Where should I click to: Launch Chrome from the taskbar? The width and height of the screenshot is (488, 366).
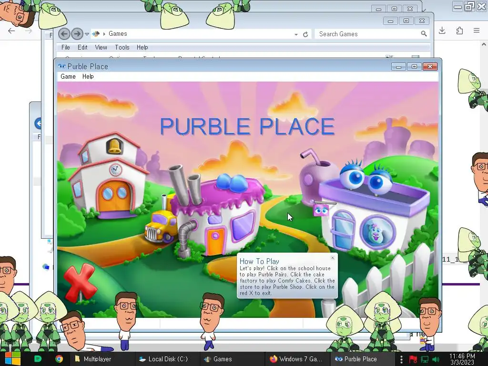pyautogui.click(x=59, y=359)
